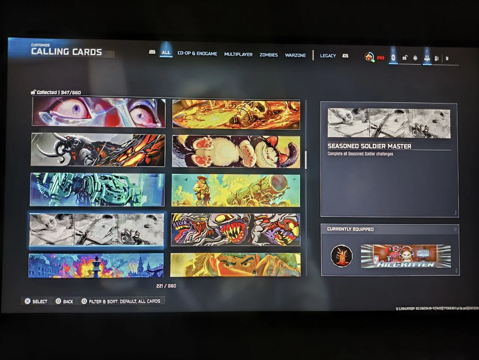Select the cowboy with cannon calling card
Viewport: 479px width, 360px height.
(236, 190)
